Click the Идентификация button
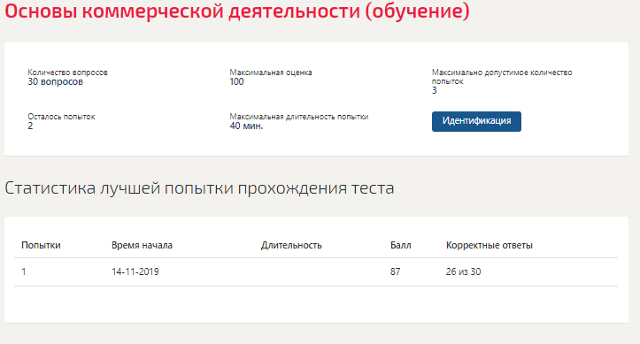Screen dimensions: 640x344 [x=476, y=121]
